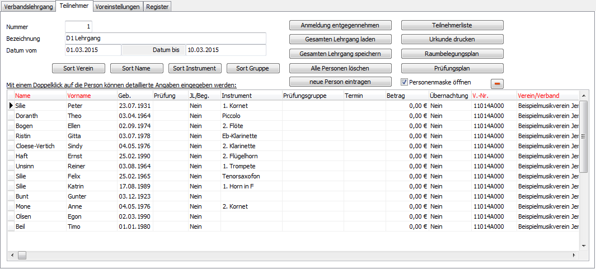Open the Raumbelegungsplan
This screenshot has width=596, height=269.
pyautogui.click(x=452, y=54)
